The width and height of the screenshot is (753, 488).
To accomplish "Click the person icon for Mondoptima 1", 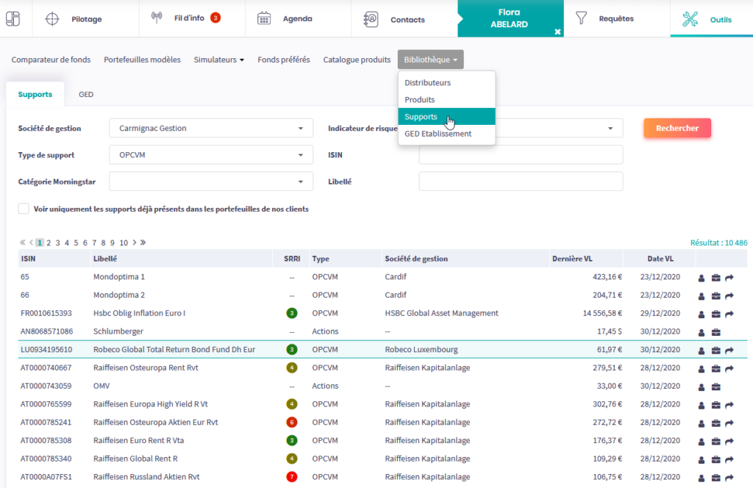I will 701,278.
